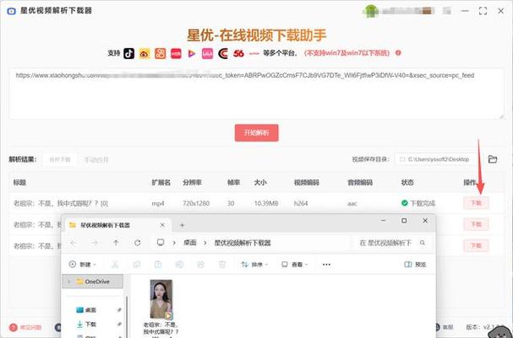Open the 查看 view options dropdown

(297, 265)
